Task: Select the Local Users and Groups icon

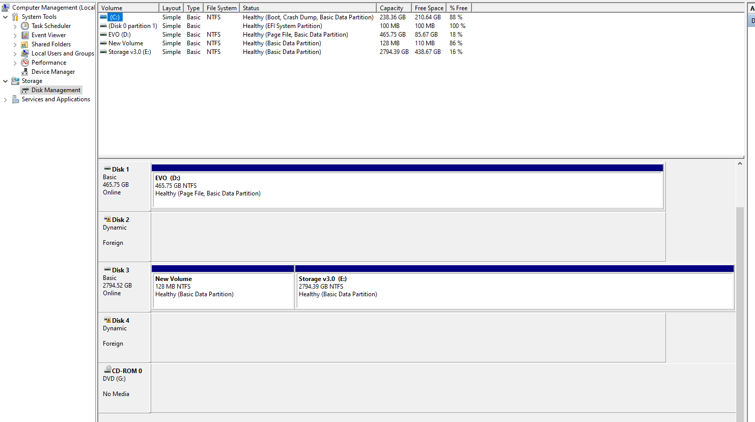Action: [25, 53]
